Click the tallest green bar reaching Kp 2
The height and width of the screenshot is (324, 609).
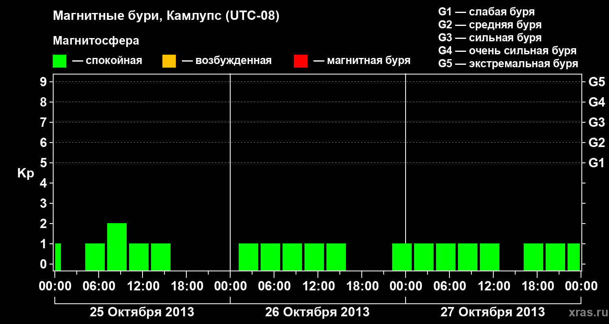[117, 247]
